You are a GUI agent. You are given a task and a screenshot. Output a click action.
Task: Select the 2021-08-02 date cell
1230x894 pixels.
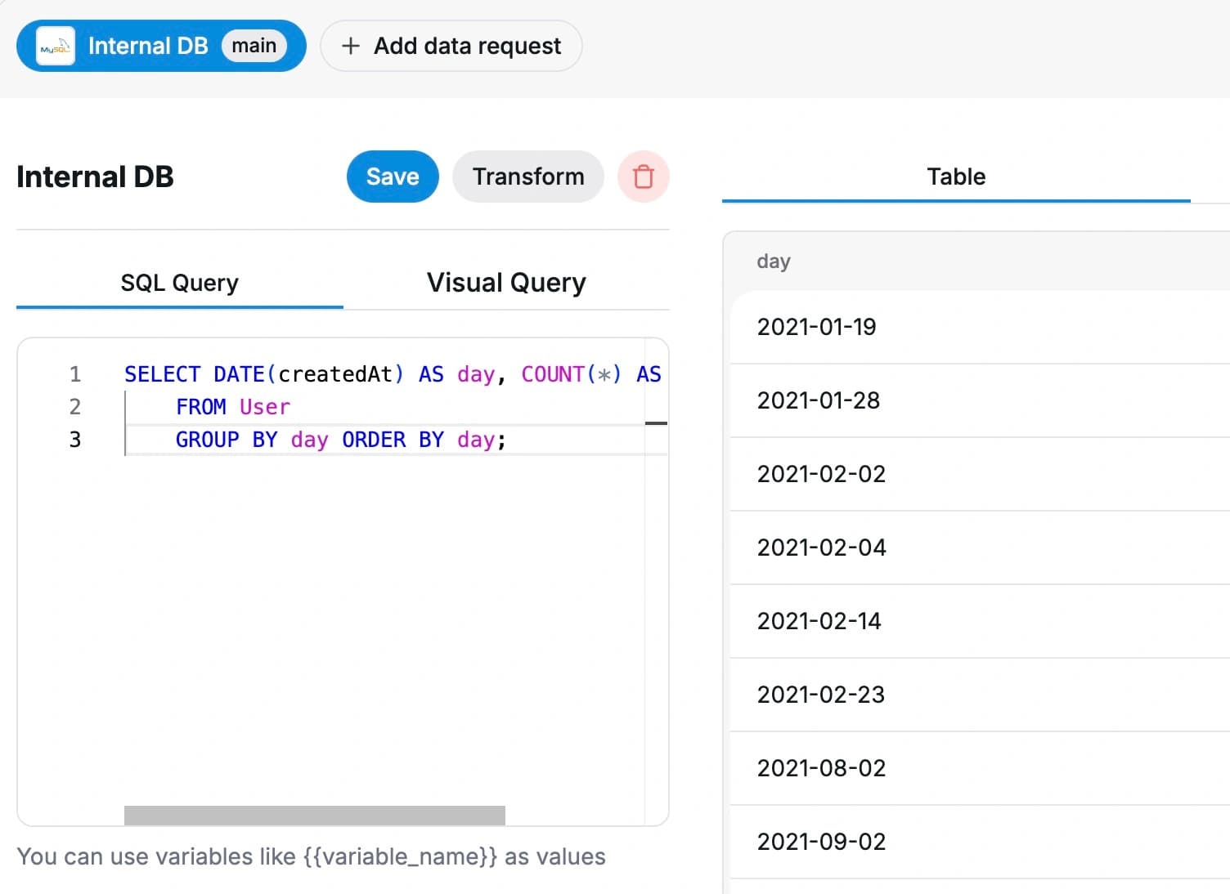pos(821,768)
